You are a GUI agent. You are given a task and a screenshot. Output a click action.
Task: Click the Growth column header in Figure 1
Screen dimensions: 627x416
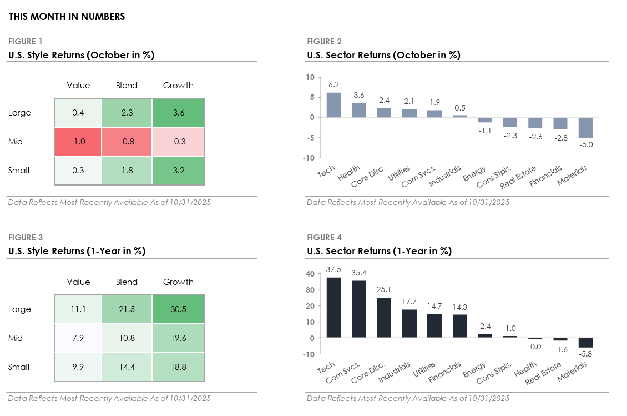pos(178,86)
